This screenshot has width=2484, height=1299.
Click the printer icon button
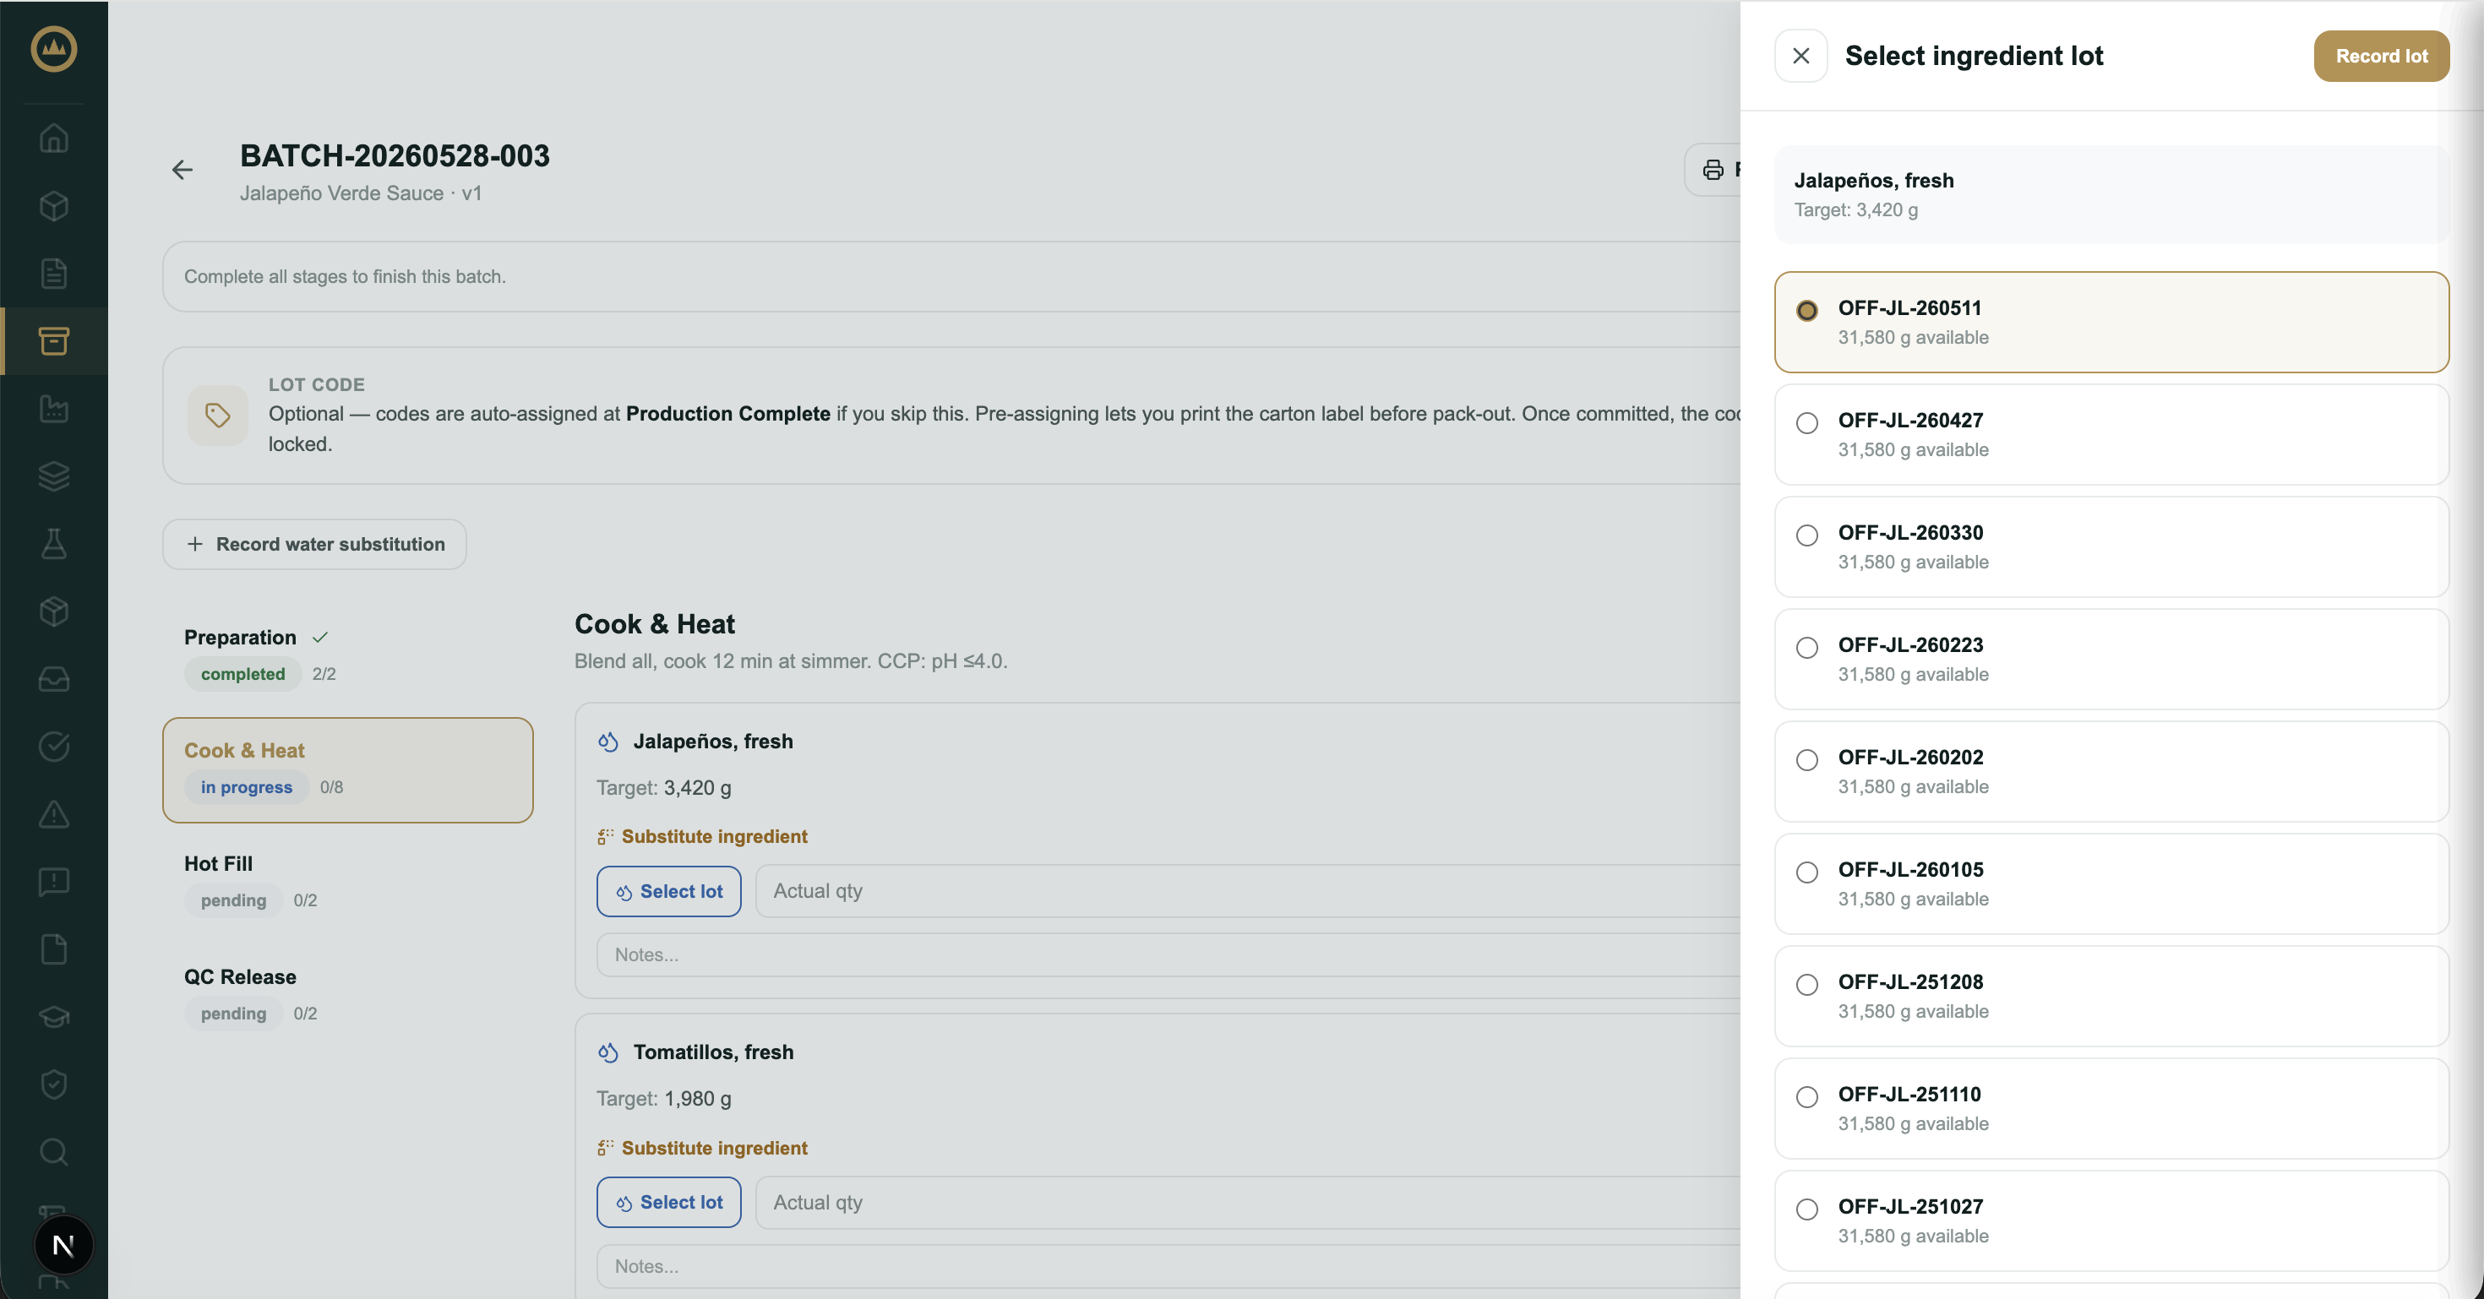point(1713,170)
